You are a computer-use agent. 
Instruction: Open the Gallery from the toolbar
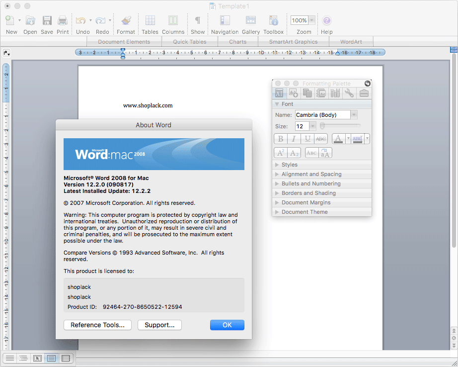pyautogui.click(x=251, y=20)
